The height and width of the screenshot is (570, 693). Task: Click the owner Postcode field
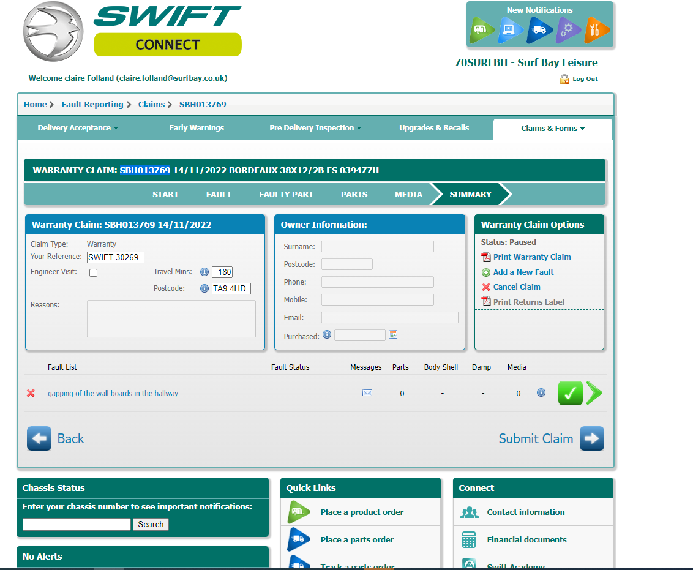coord(347,264)
